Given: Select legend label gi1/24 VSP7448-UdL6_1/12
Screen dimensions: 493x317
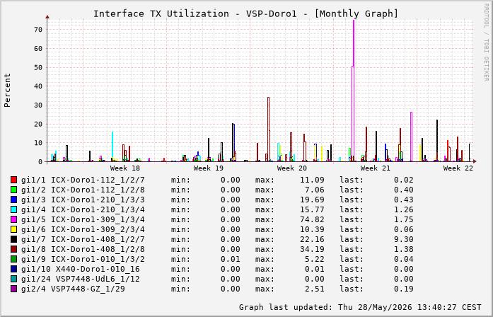Looking at the screenshot, I should click(x=81, y=279).
